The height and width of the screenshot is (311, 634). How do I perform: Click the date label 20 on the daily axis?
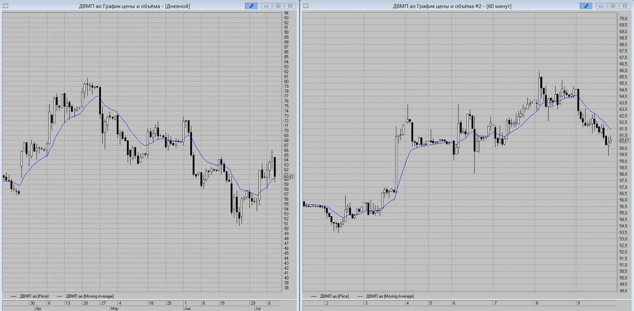85,303
